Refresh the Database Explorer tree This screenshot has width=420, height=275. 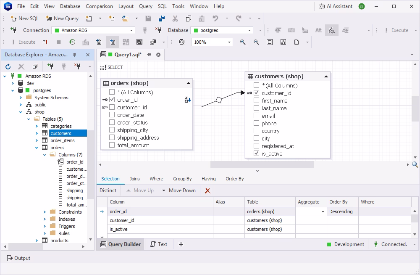[x=8, y=66]
